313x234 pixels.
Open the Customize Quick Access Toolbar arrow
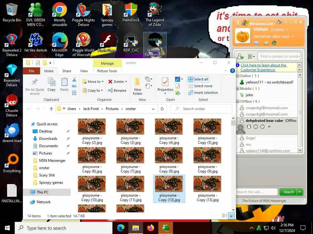tap(50, 63)
